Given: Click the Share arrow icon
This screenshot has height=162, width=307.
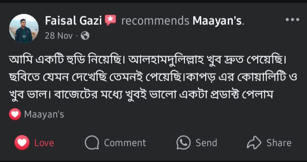Looking at the screenshot, I should pyautogui.click(x=254, y=143).
